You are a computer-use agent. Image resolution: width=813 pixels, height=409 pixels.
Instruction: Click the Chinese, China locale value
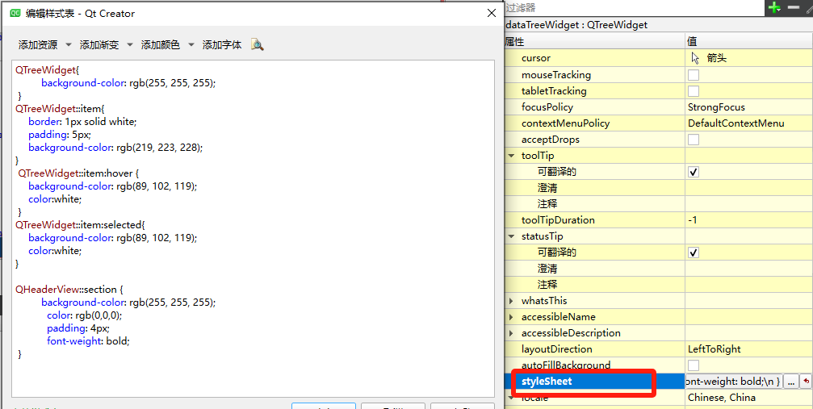point(721,398)
